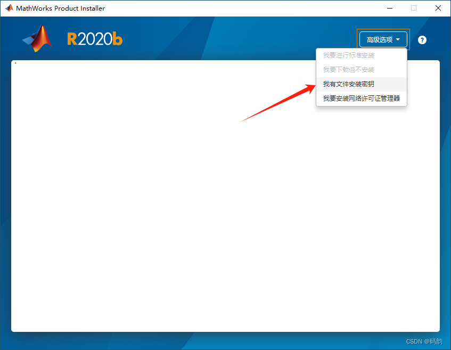
Task: Minimize the MathWorks Product Installer window
Action: (390, 8)
